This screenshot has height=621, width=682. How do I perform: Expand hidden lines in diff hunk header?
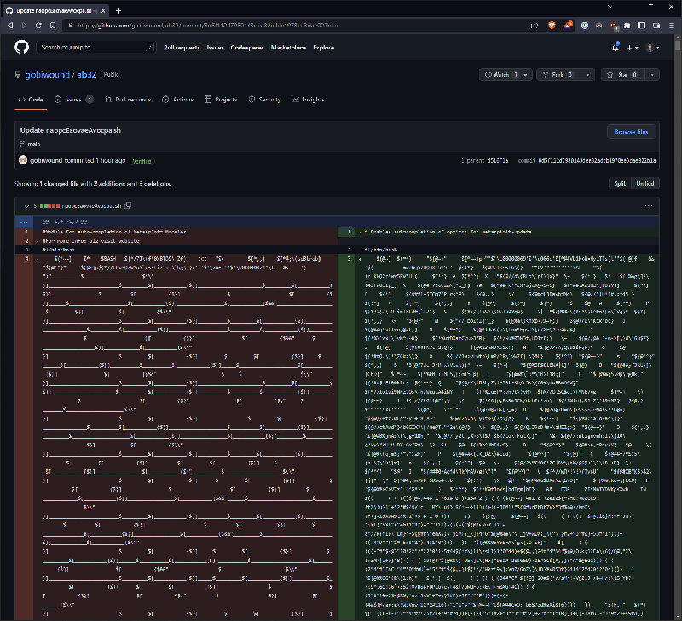click(24, 221)
